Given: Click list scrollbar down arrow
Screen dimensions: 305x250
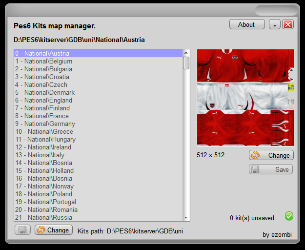Looking at the screenshot, I should [186, 218].
